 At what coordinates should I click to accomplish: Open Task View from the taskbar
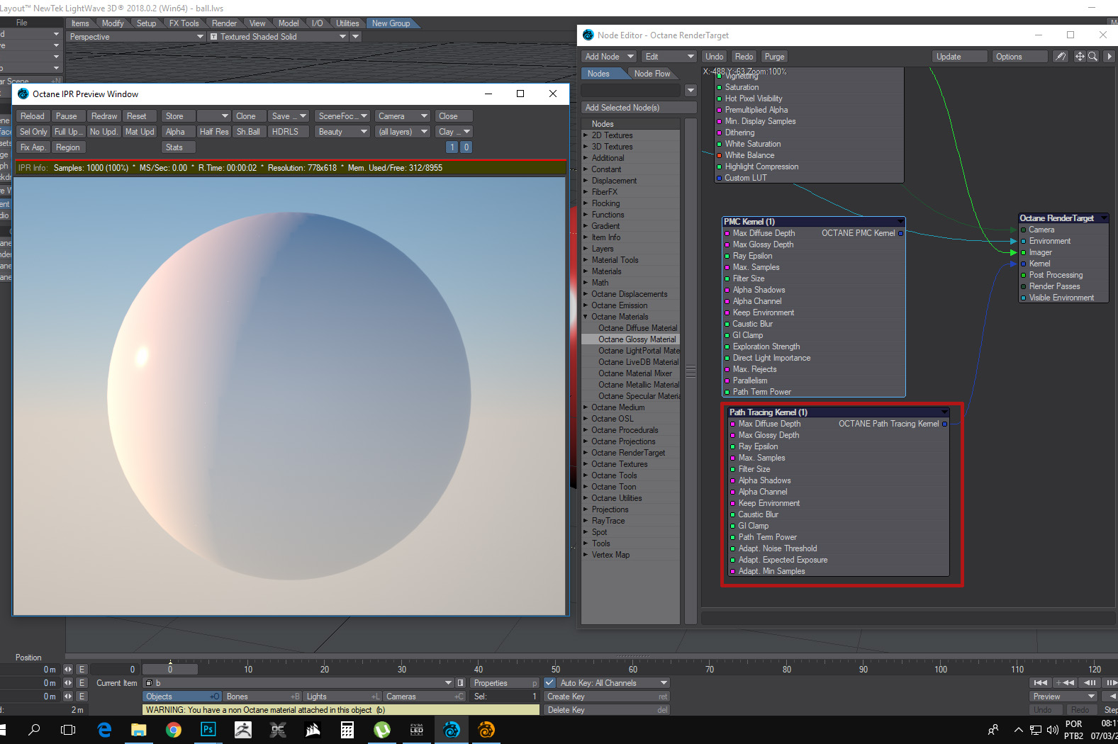[x=68, y=730]
